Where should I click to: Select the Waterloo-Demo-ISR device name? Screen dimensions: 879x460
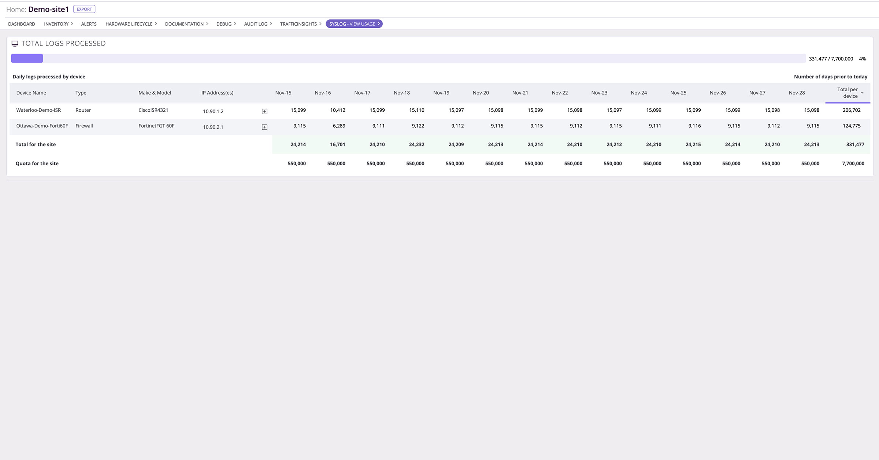click(x=38, y=110)
